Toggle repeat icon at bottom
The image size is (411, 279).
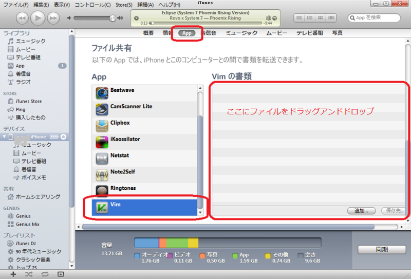coord(45,274)
